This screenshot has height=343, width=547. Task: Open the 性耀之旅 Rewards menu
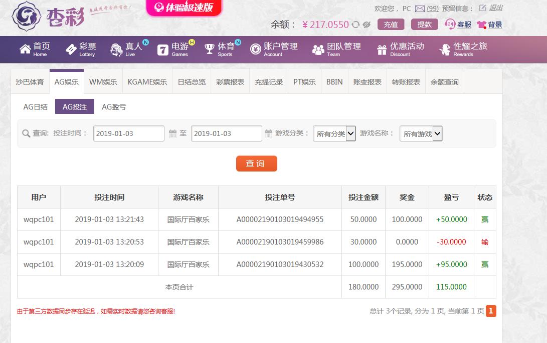click(463, 49)
